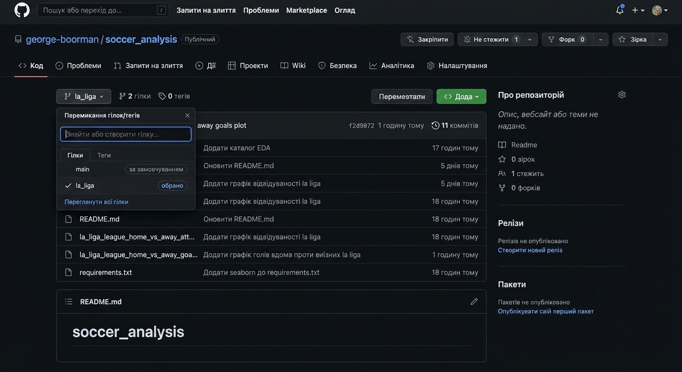Open repository settings gear in About section

coord(622,95)
